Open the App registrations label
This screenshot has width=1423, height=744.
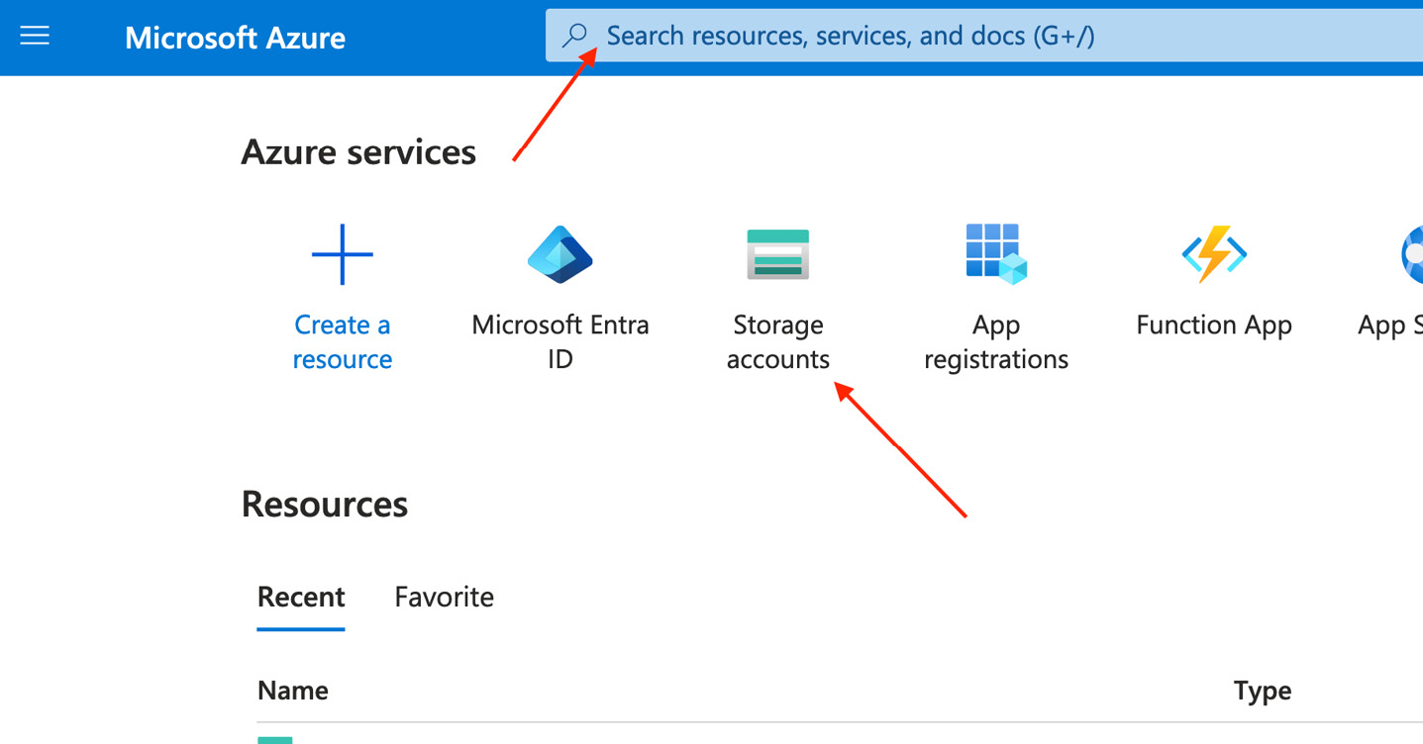click(996, 341)
